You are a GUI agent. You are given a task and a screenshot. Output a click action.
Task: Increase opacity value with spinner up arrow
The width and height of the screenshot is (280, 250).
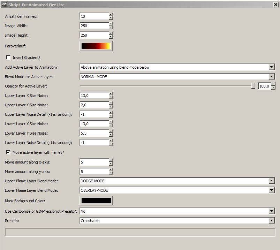pos(273,84)
